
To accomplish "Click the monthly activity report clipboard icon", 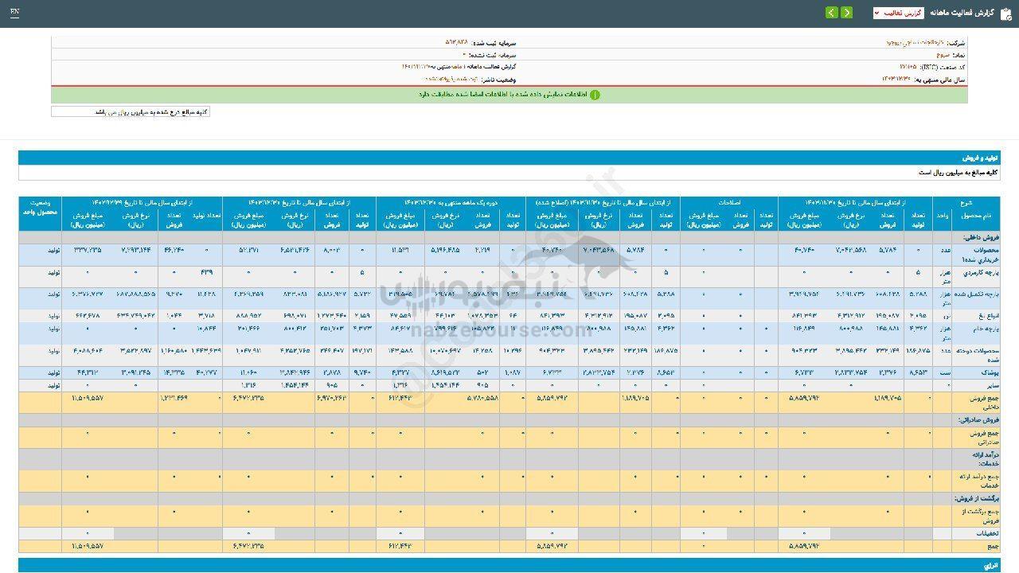I will pos(1006,13).
